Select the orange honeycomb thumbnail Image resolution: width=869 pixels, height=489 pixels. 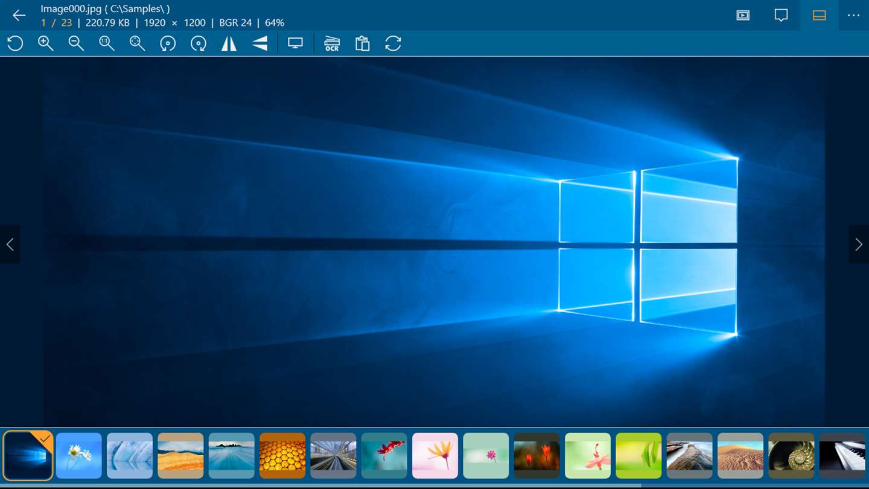(x=282, y=456)
